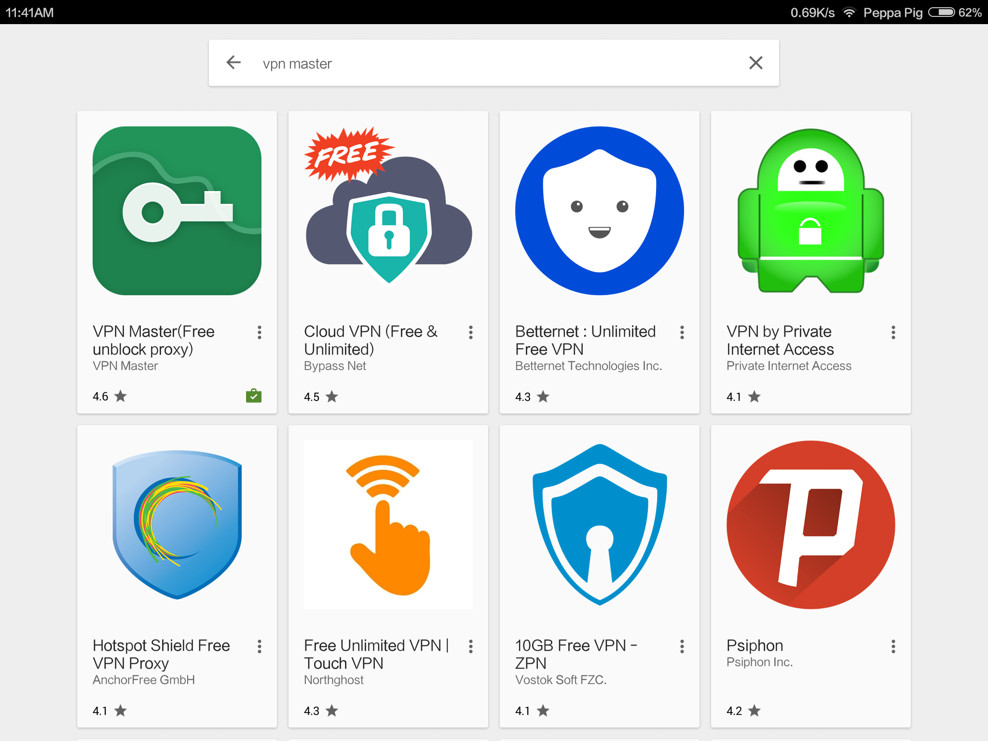
Task: Tap 'Free Unlimited VPN | Touch VPN' title
Action: coord(376,654)
